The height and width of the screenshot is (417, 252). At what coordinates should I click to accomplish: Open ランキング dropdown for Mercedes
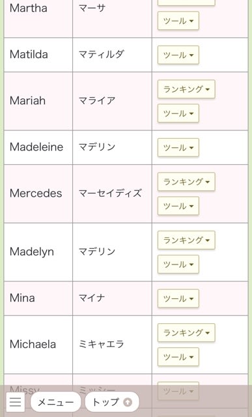coord(186,182)
